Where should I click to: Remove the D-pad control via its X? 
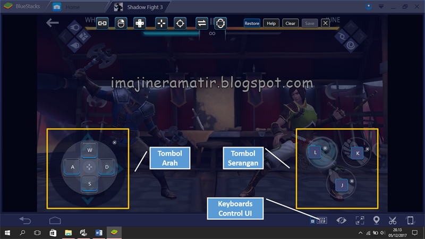114,142
